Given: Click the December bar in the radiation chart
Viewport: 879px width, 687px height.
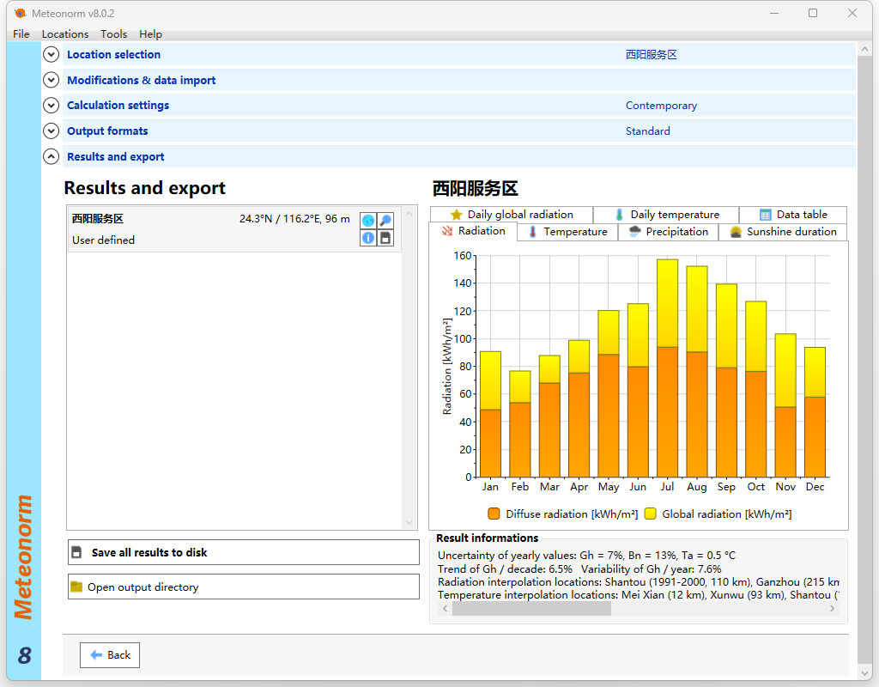Looking at the screenshot, I should click(x=815, y=412).
